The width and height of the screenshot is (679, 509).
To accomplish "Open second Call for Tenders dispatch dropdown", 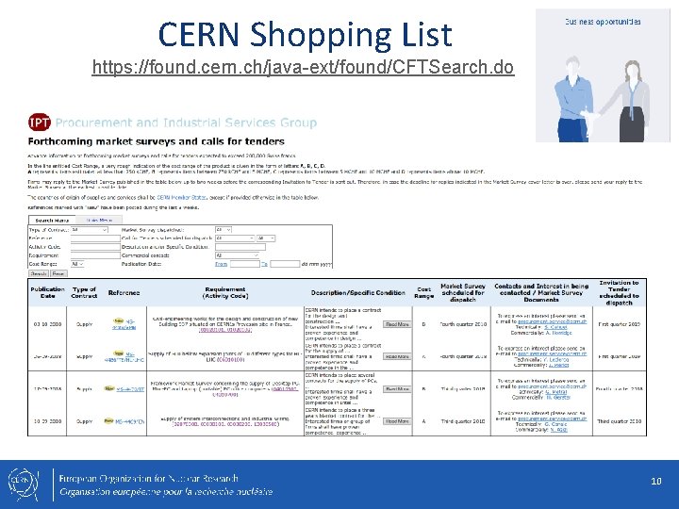I will click(266, 238).
